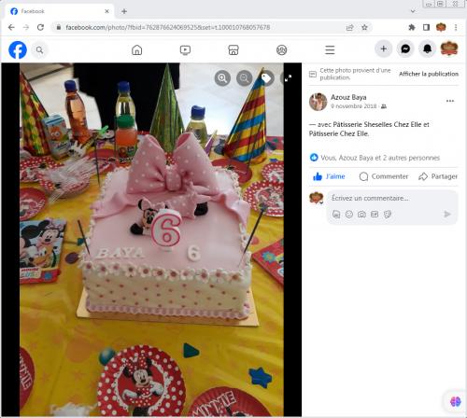The image size is (467, 418).
Task: Click the Partager button
Action: [438, 176]
